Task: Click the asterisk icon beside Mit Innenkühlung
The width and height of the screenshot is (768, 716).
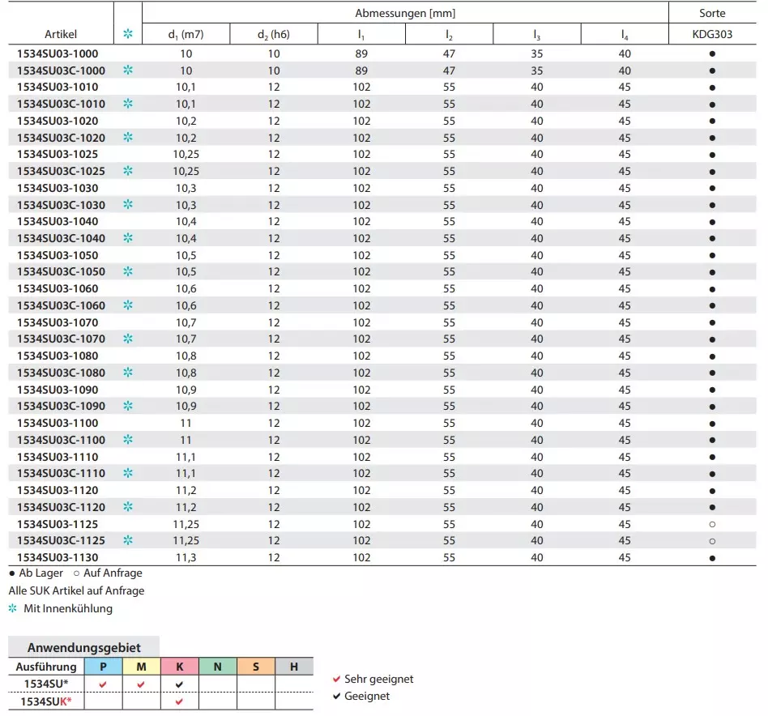Action: (12, 608)
